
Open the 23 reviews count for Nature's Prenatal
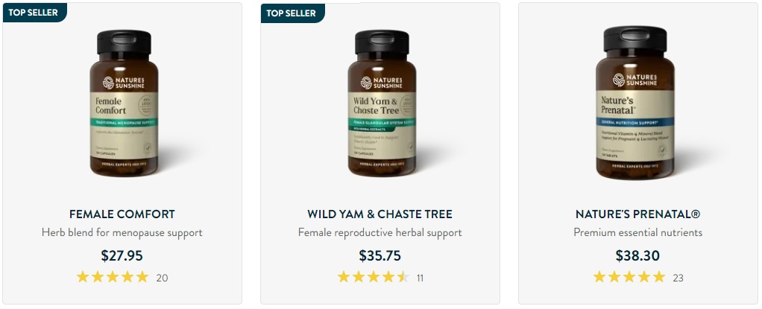coord(678,278)
